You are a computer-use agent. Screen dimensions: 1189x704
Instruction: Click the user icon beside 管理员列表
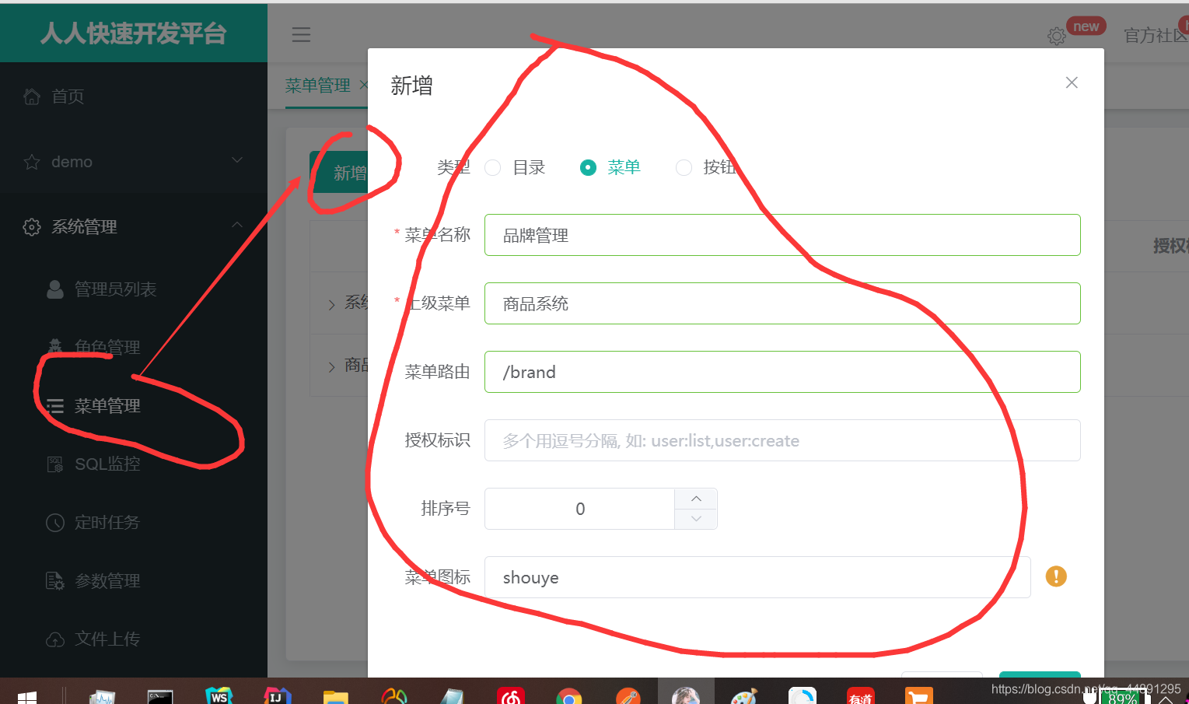55,289
